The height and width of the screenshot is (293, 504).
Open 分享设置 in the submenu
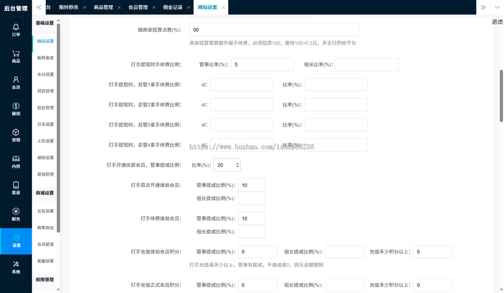pos(45,125)
